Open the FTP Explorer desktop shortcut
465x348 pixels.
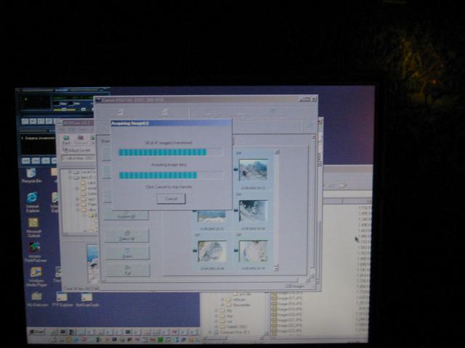click(62, 297)
